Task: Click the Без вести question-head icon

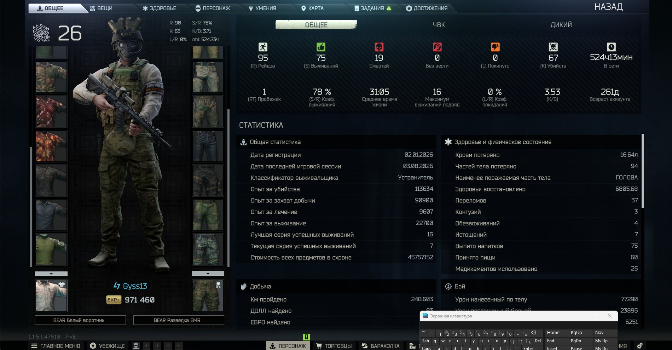Action: (437, 47)
